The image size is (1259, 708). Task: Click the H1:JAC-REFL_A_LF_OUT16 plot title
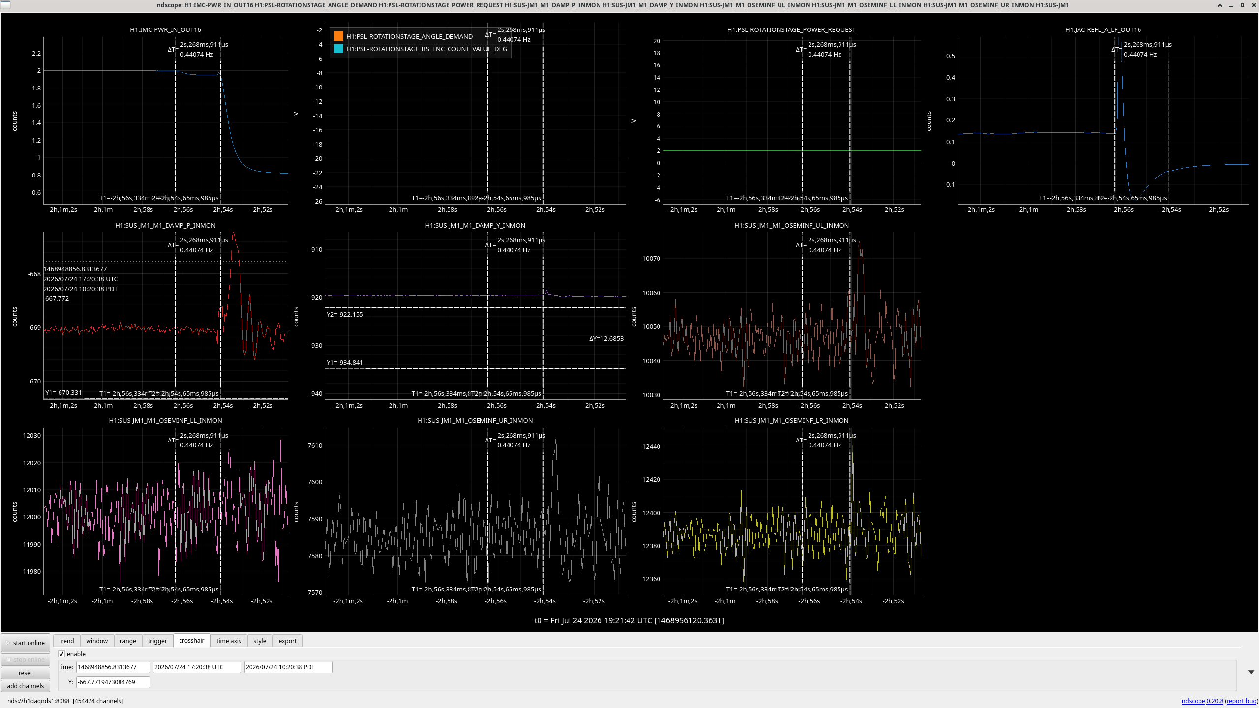tap(1103, 29)
